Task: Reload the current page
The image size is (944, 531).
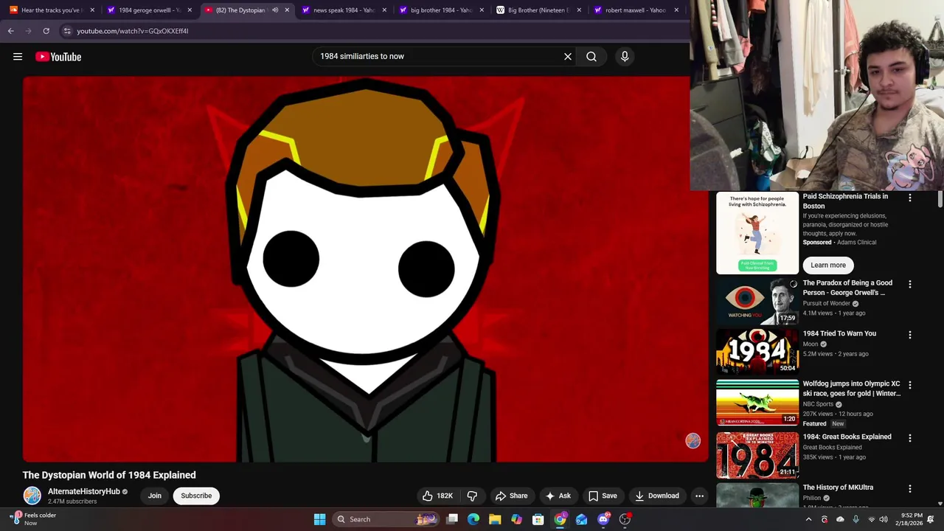Action: (46, 31)
